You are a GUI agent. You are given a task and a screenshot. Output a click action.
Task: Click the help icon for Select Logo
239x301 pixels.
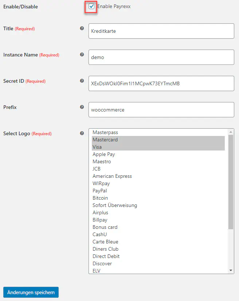82,133
